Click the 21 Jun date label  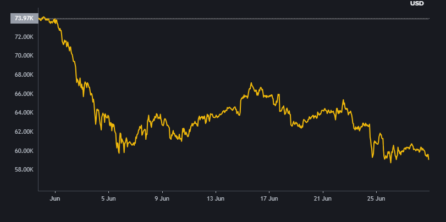[x=323, y=198]
